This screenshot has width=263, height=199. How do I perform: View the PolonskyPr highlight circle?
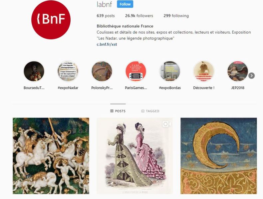pyautogui.click(x=102, y=71)
